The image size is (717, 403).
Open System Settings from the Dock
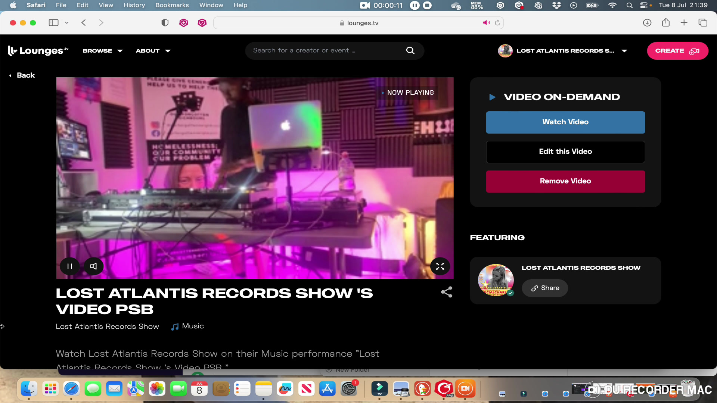[349, 389]
